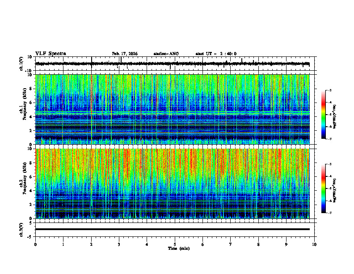This screenshot has width=354, height=274.
Task: Click the ch.3(V) flat trace panel
Action: click(176, 230)
